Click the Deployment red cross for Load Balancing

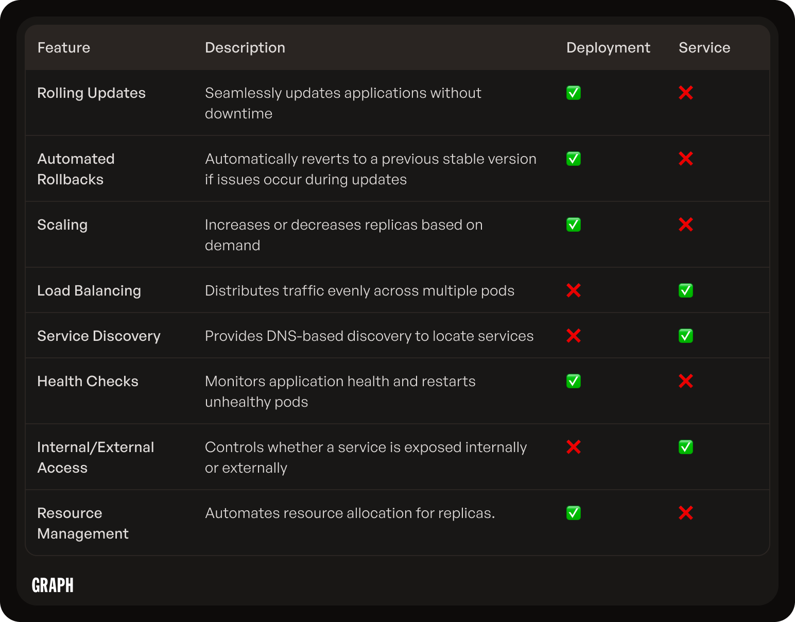pos(574,290)
